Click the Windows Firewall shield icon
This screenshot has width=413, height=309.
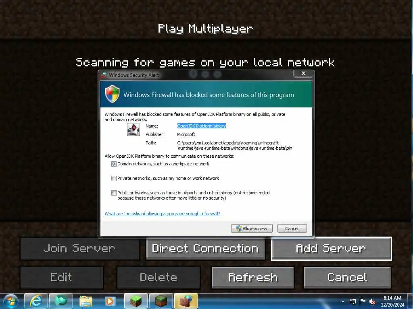tap(112, 94)
